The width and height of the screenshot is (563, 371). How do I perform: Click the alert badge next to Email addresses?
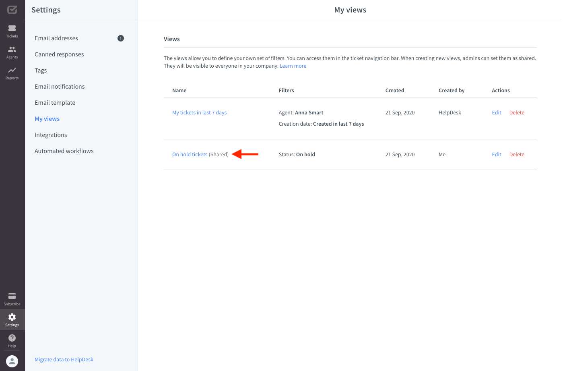pyautogui.click(x=121, y=38)
